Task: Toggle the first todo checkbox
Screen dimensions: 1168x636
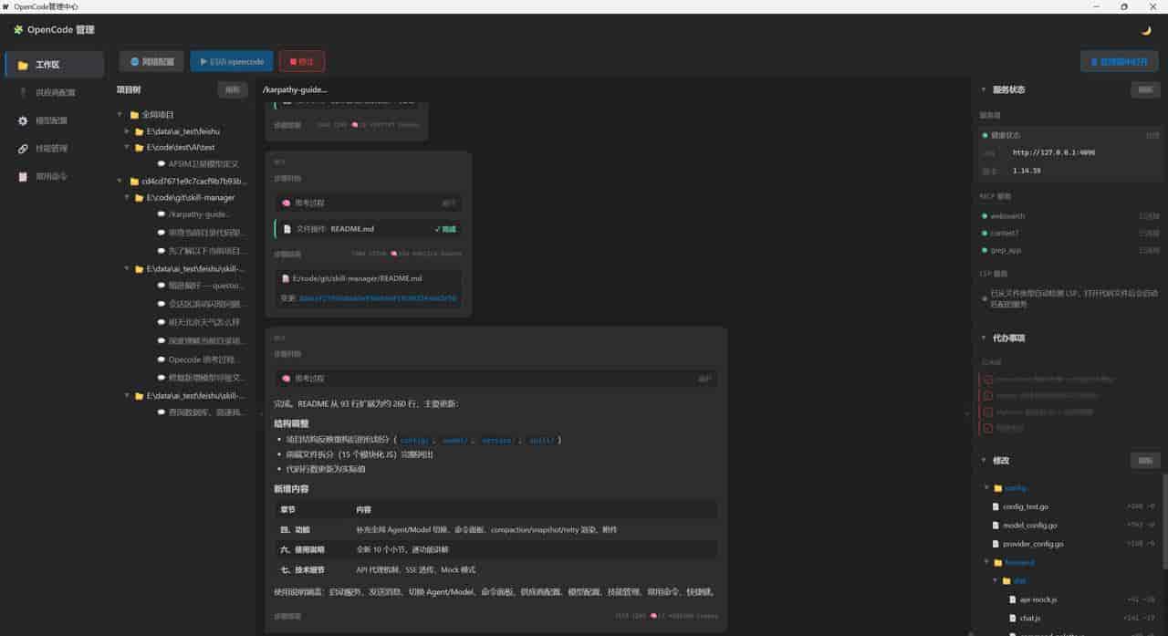Action: click(987, 379)
